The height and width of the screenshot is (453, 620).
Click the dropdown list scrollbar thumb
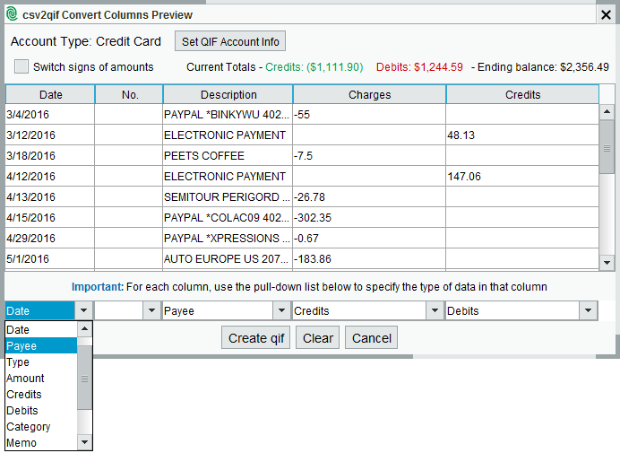pyautogui.click(x=84, y=378)
